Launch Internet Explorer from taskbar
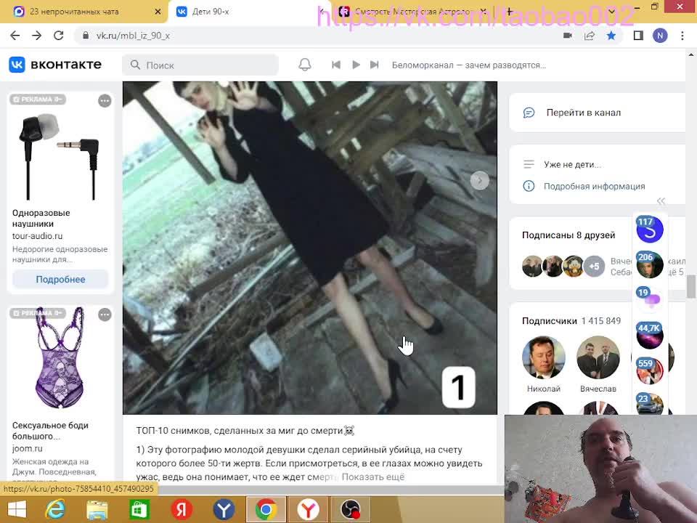 point(54,510)
